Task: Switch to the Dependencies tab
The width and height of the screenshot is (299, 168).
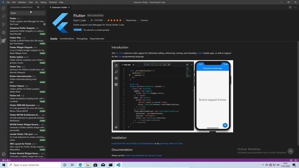Action: coord(97,39)
